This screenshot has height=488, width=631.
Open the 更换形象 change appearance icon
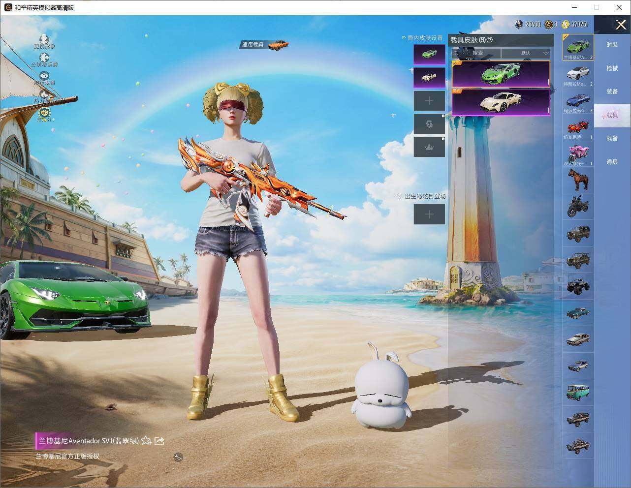coord(44,39)
